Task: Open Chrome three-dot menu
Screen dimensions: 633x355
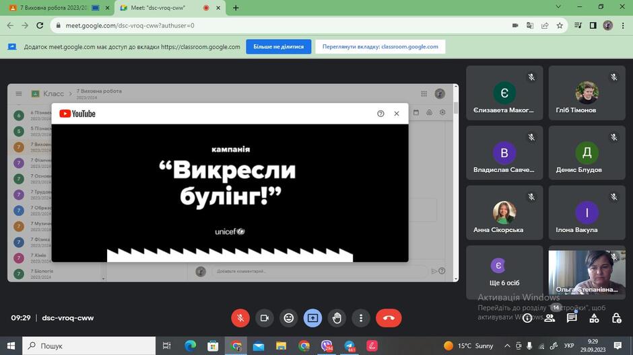Action: pyautogui.click(x=623, y=26)
